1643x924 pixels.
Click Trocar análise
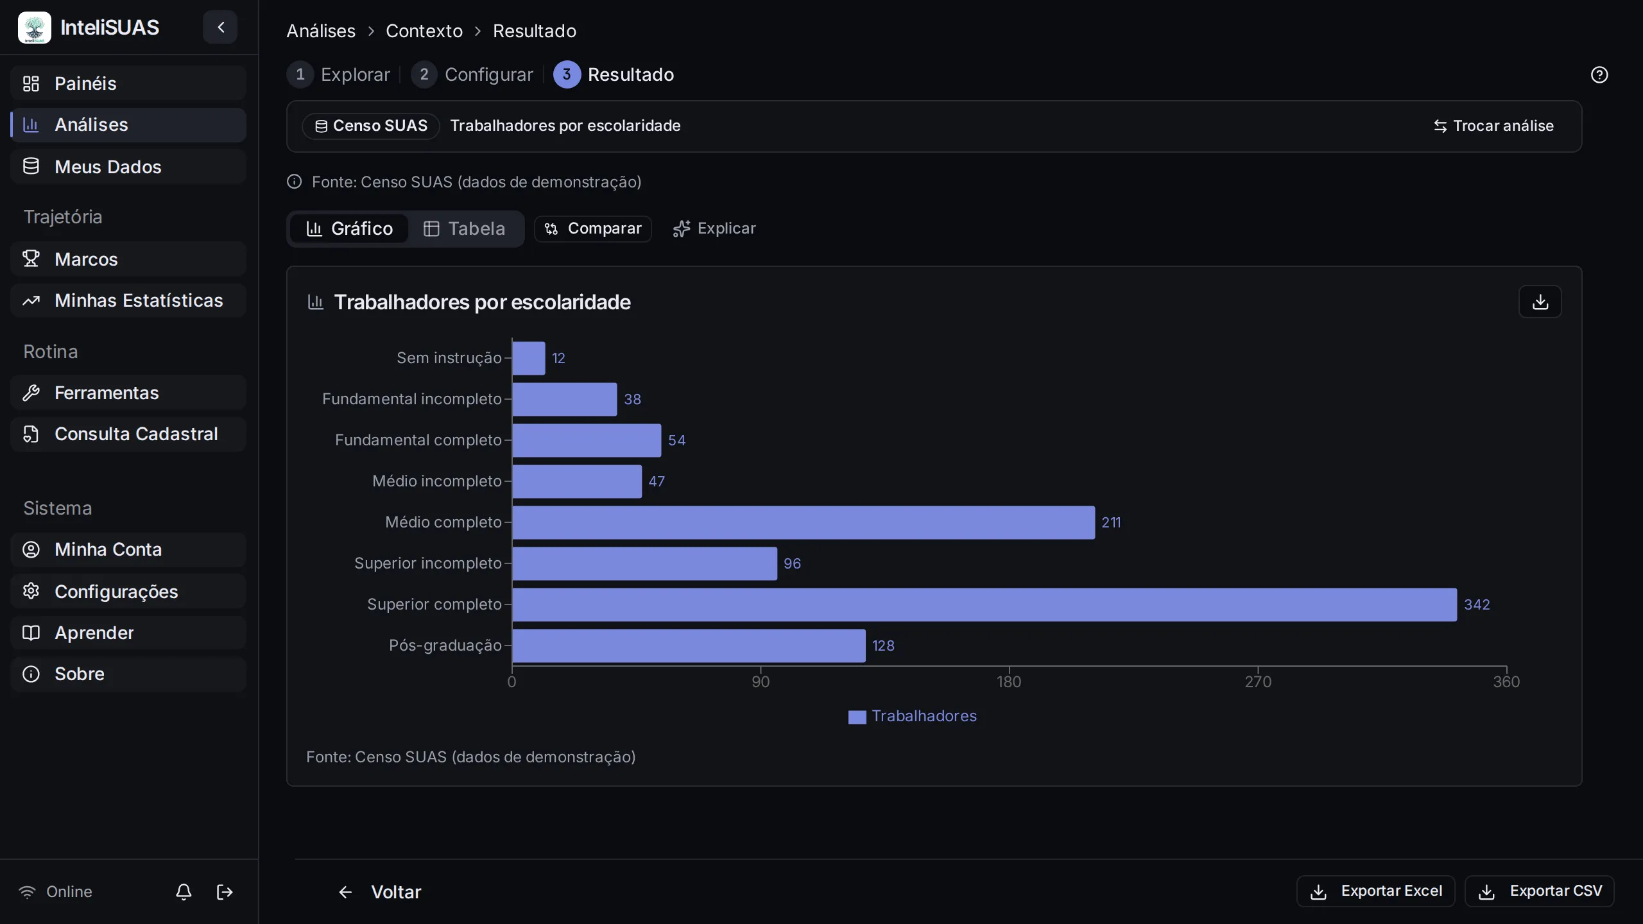point(1494,126)
